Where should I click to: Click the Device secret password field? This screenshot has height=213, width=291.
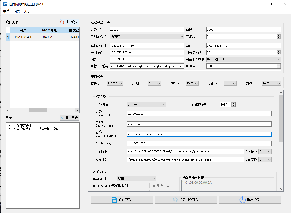pos(199,134)
